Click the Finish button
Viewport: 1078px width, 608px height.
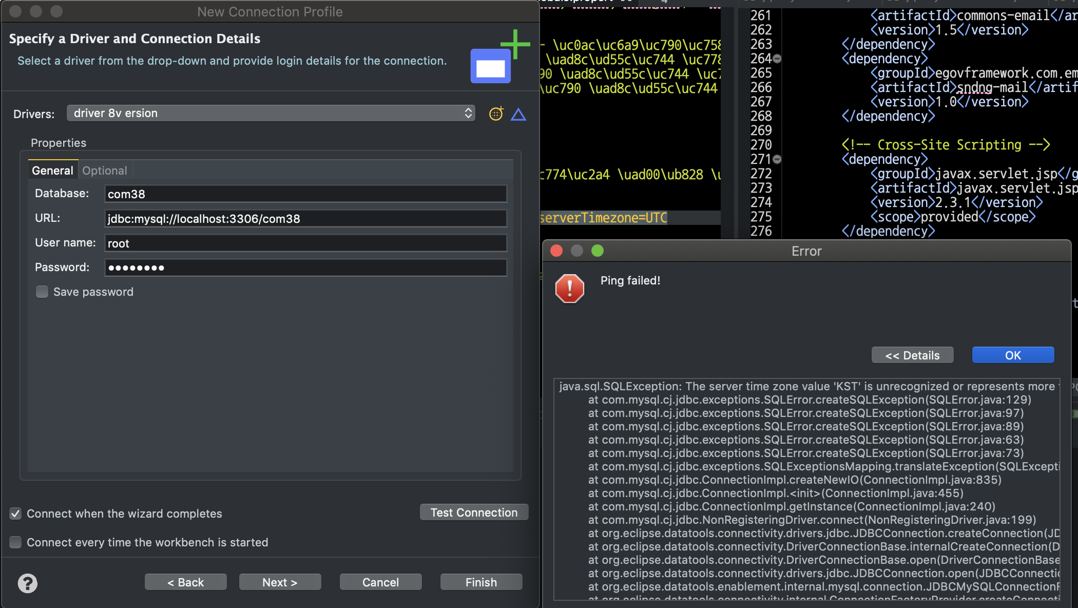click(x=481, y=582)
